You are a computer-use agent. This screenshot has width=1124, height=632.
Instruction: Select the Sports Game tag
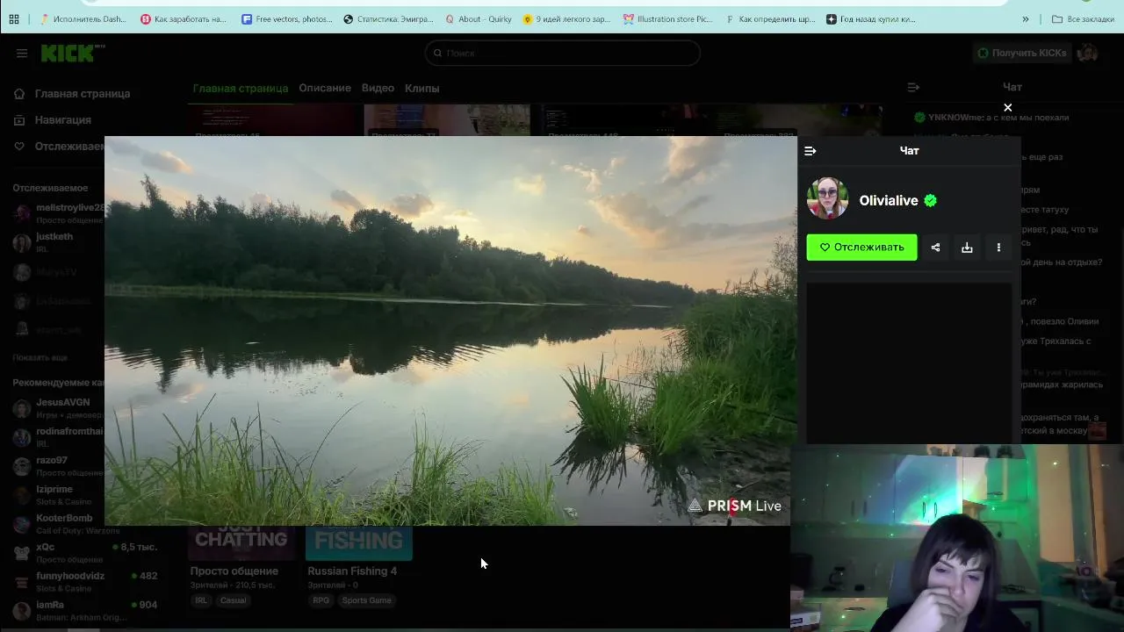coord(366,600)
